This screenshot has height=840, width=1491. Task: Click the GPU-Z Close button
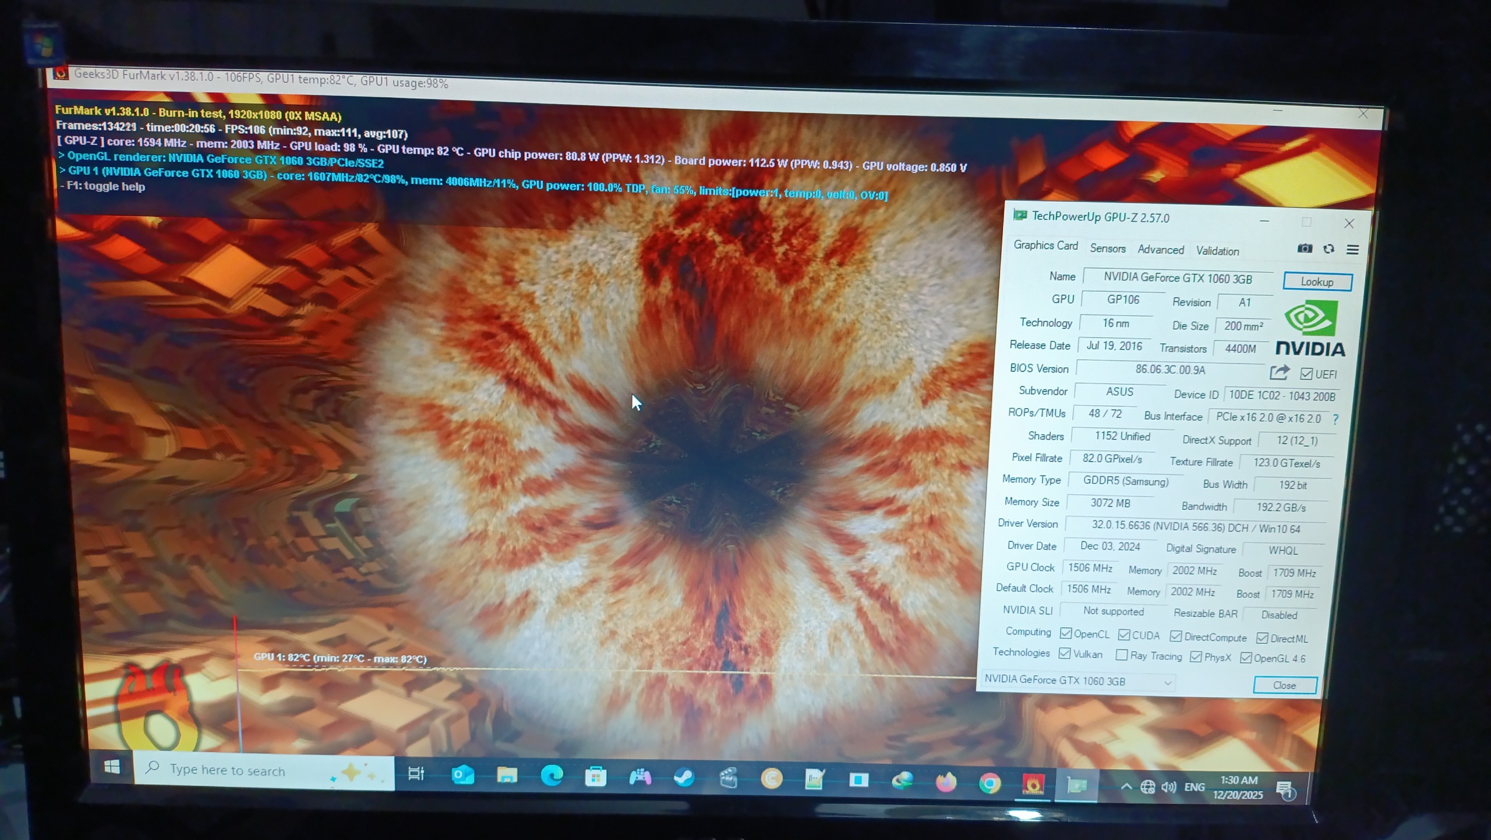1284,685
